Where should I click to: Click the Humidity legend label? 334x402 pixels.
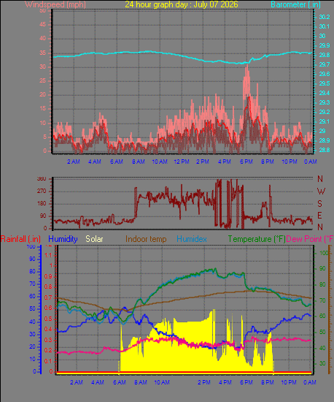[x=63, y=239]
